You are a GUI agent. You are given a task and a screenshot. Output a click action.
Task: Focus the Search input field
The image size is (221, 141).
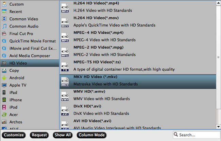[x=197, y=135]
